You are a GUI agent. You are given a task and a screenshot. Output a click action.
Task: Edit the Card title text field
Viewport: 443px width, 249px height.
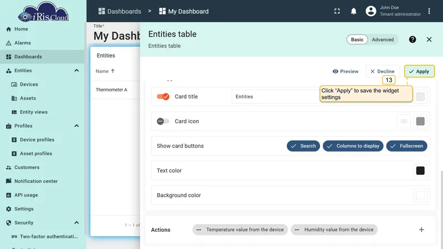tap(275, 96)
